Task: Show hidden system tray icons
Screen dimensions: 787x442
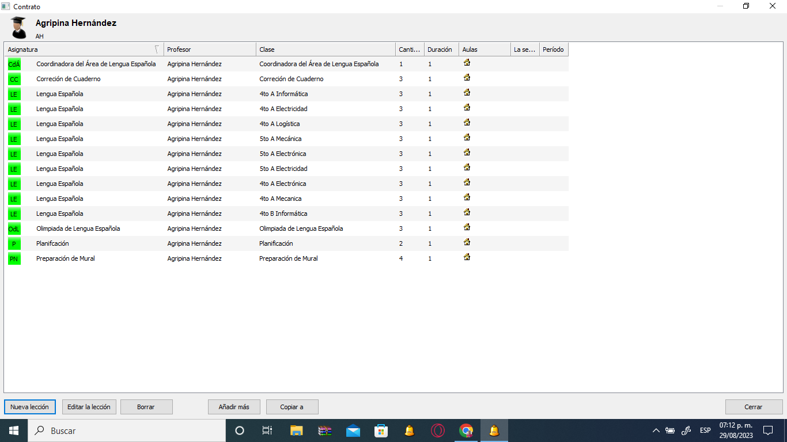Action: pos(656,430)
